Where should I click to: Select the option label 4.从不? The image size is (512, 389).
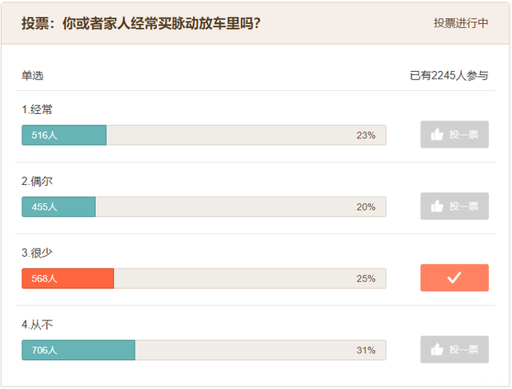[x=37, y=325]
